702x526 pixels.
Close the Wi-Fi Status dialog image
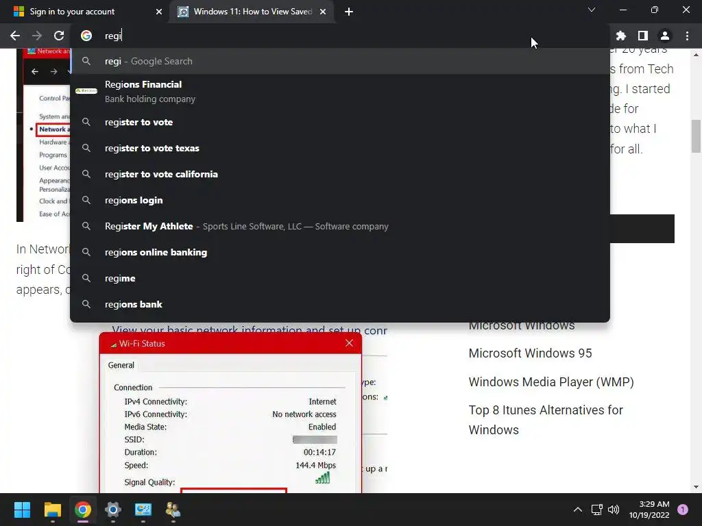[x=349, y=343]
